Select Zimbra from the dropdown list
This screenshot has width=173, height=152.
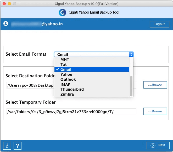[92, 94]
